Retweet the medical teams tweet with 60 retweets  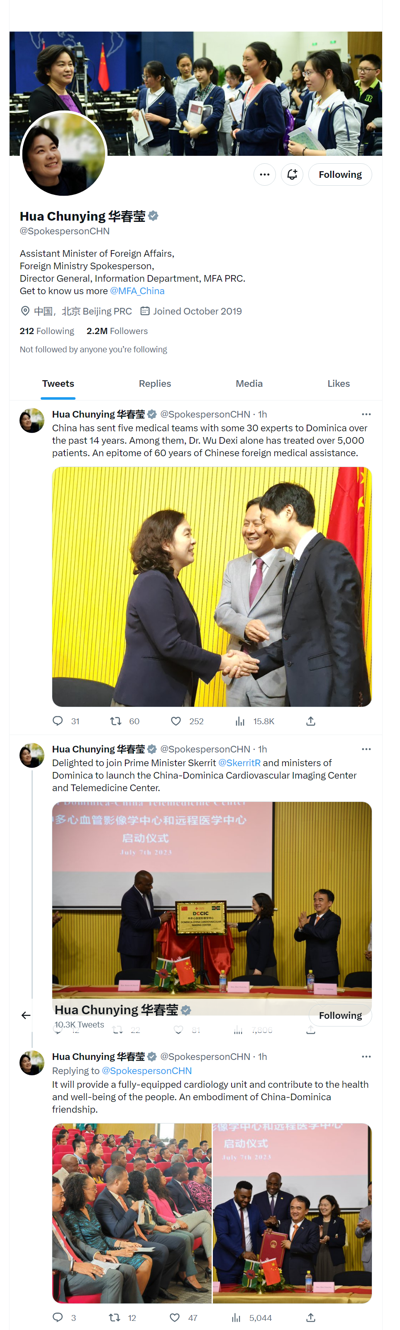click(115, 721)
